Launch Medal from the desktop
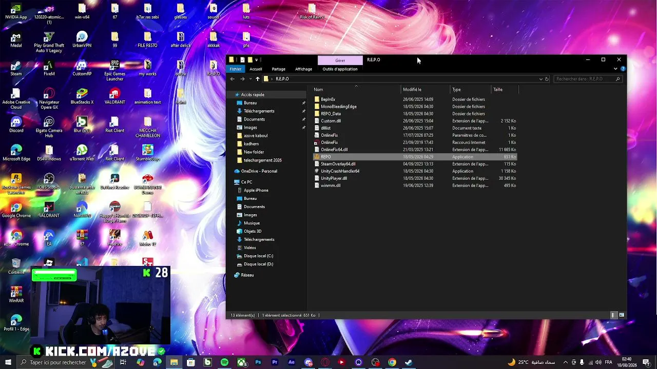This screenshot has height=369, width=657. coord(16,40)
